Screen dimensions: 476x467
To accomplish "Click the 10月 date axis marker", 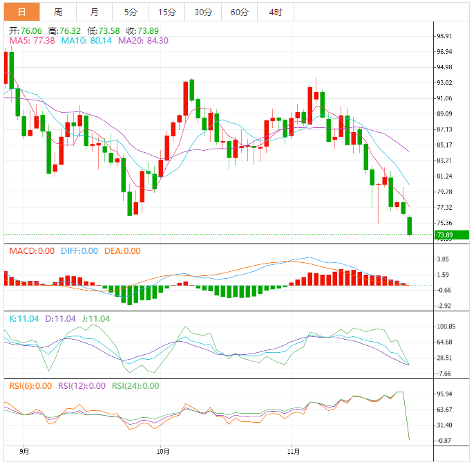I will (163, 452).
